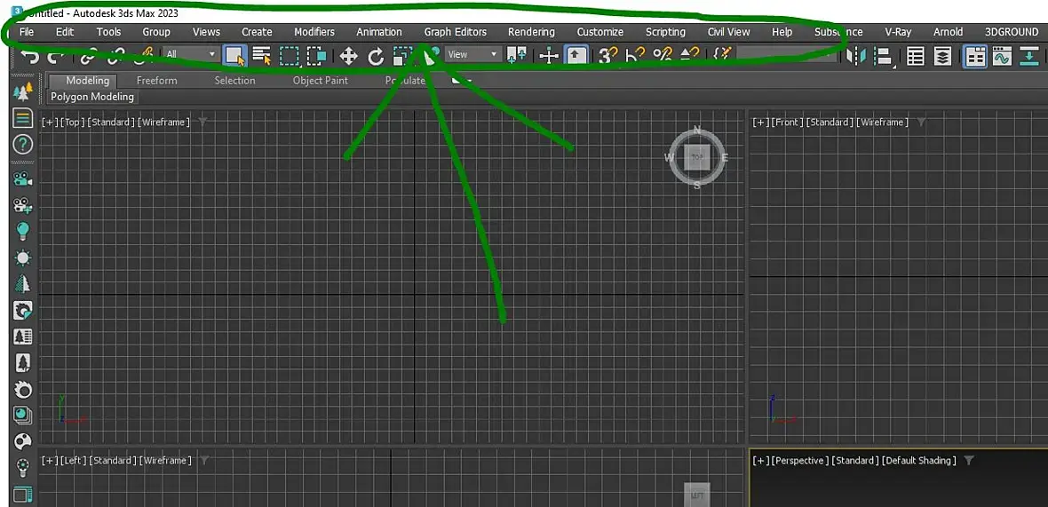Toggle Angle Snap in the main toolbar

click(635, 55)
